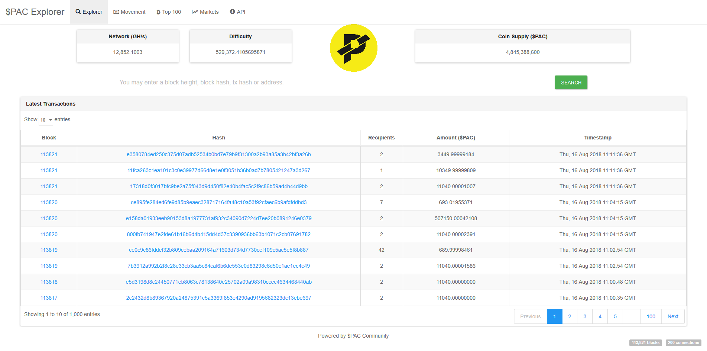Open transaction hash e3580784ed250c…
This screenshot has height=351, width=707.
pyautogui.click(x=218, y=154)
